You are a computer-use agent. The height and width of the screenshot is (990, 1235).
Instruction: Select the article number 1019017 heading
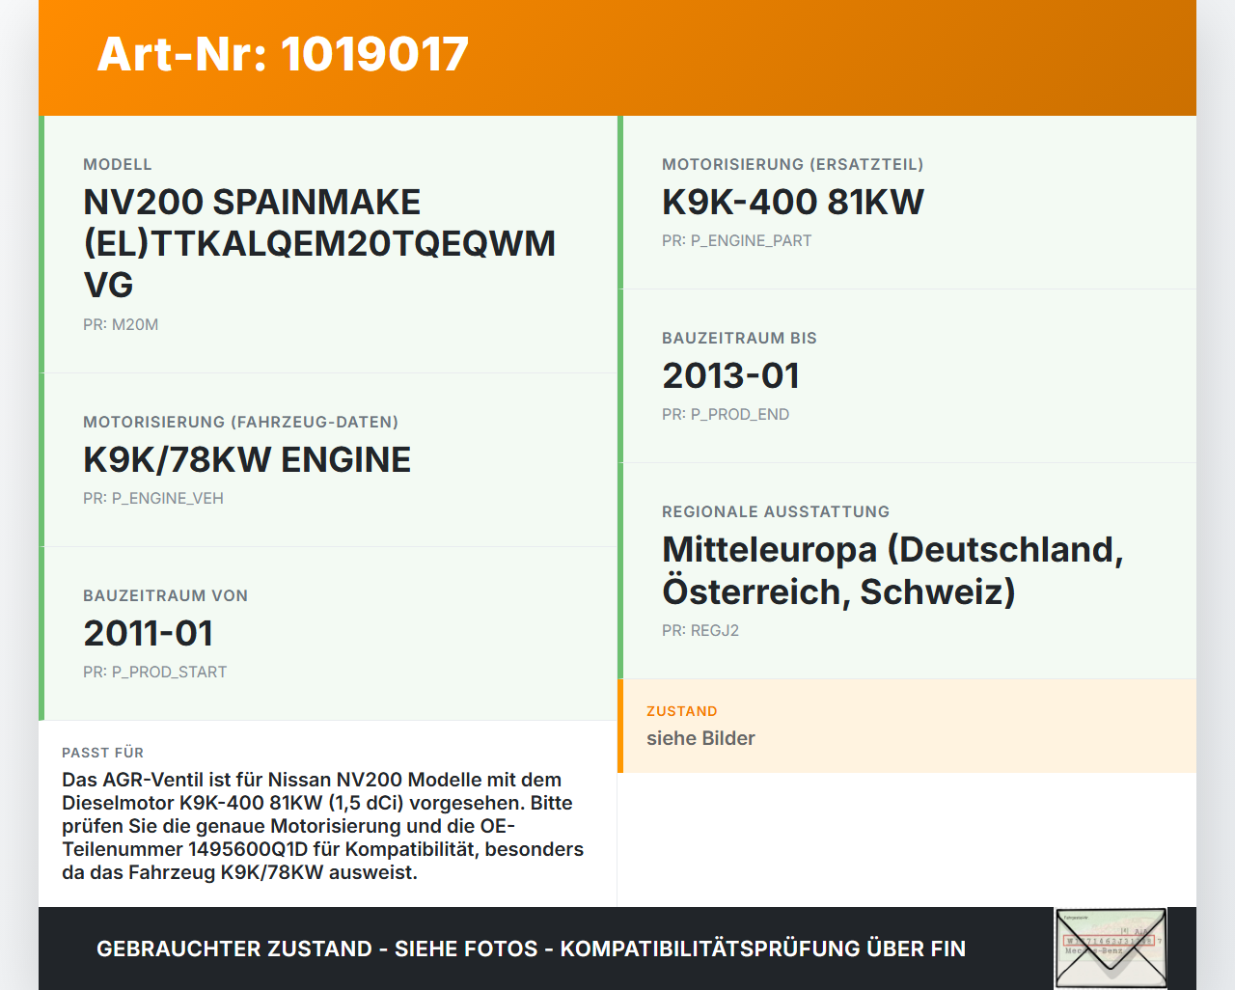click(281, 55)
